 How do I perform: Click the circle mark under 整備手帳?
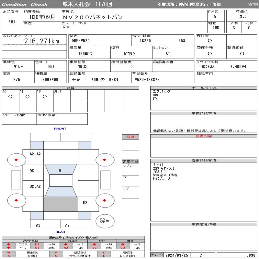tap(210, 53)
